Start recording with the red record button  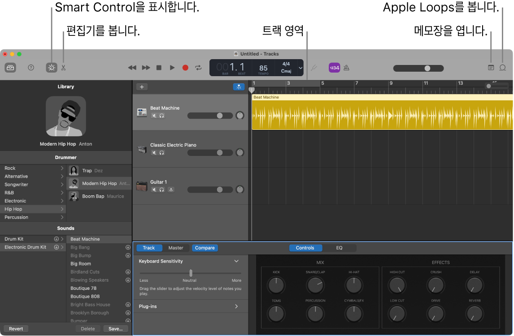click(x=185, y=68)
